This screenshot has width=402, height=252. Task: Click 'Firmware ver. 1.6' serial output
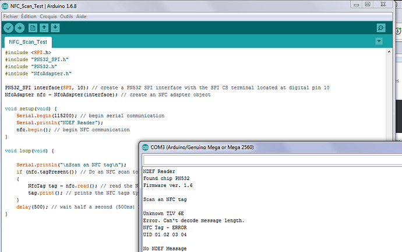pyautogui.click(x=168, y=185)
